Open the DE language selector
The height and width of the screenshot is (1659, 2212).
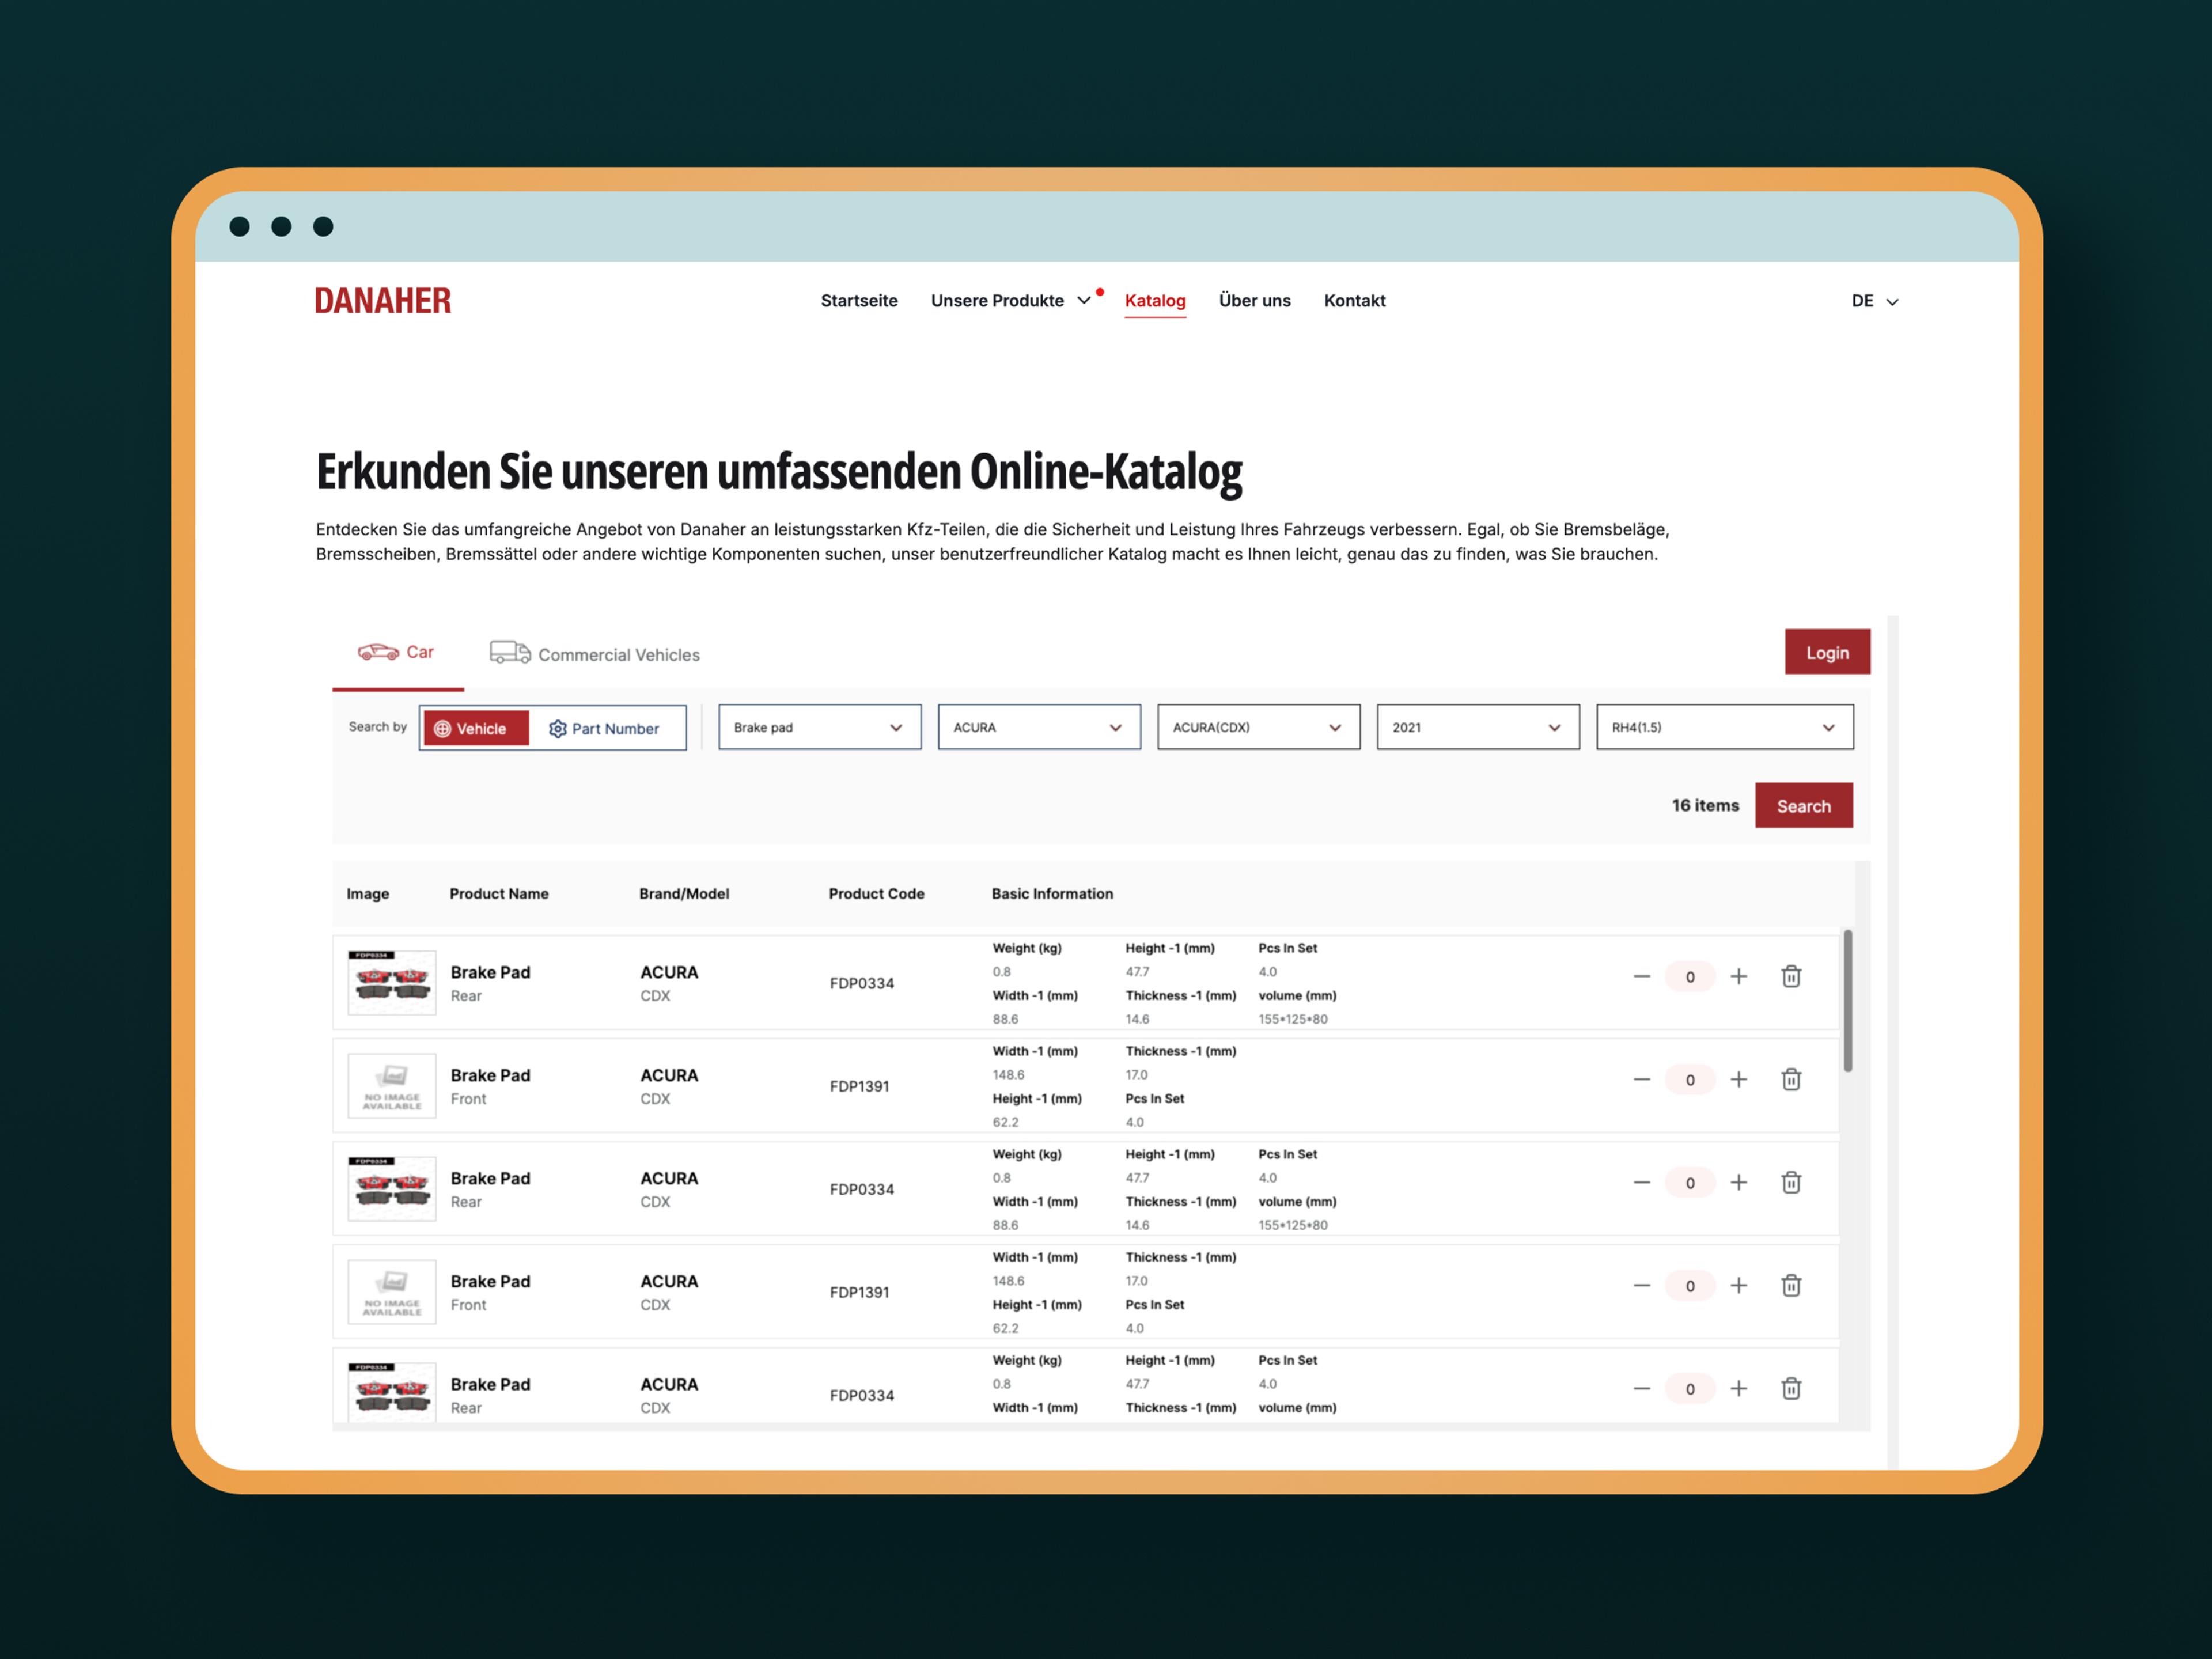(1873, 301)
